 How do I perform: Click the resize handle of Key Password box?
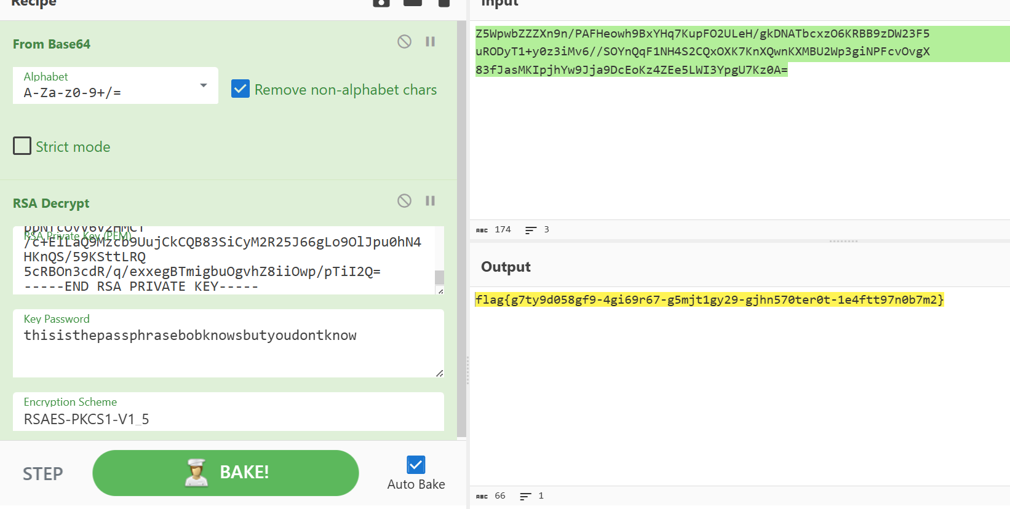(x=439, y=373)
